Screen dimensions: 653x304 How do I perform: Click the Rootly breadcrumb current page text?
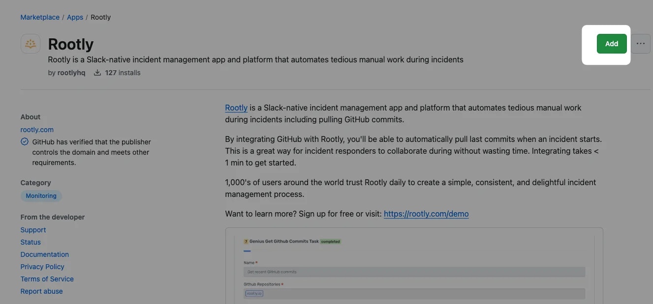[101, 17]
